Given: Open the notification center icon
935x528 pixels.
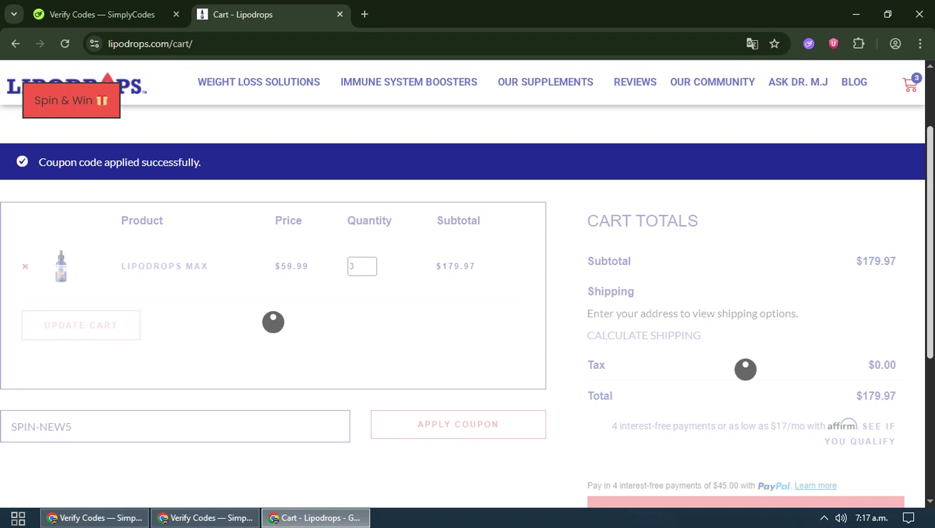Looking at the screenshot, I should tap(909, 518).
